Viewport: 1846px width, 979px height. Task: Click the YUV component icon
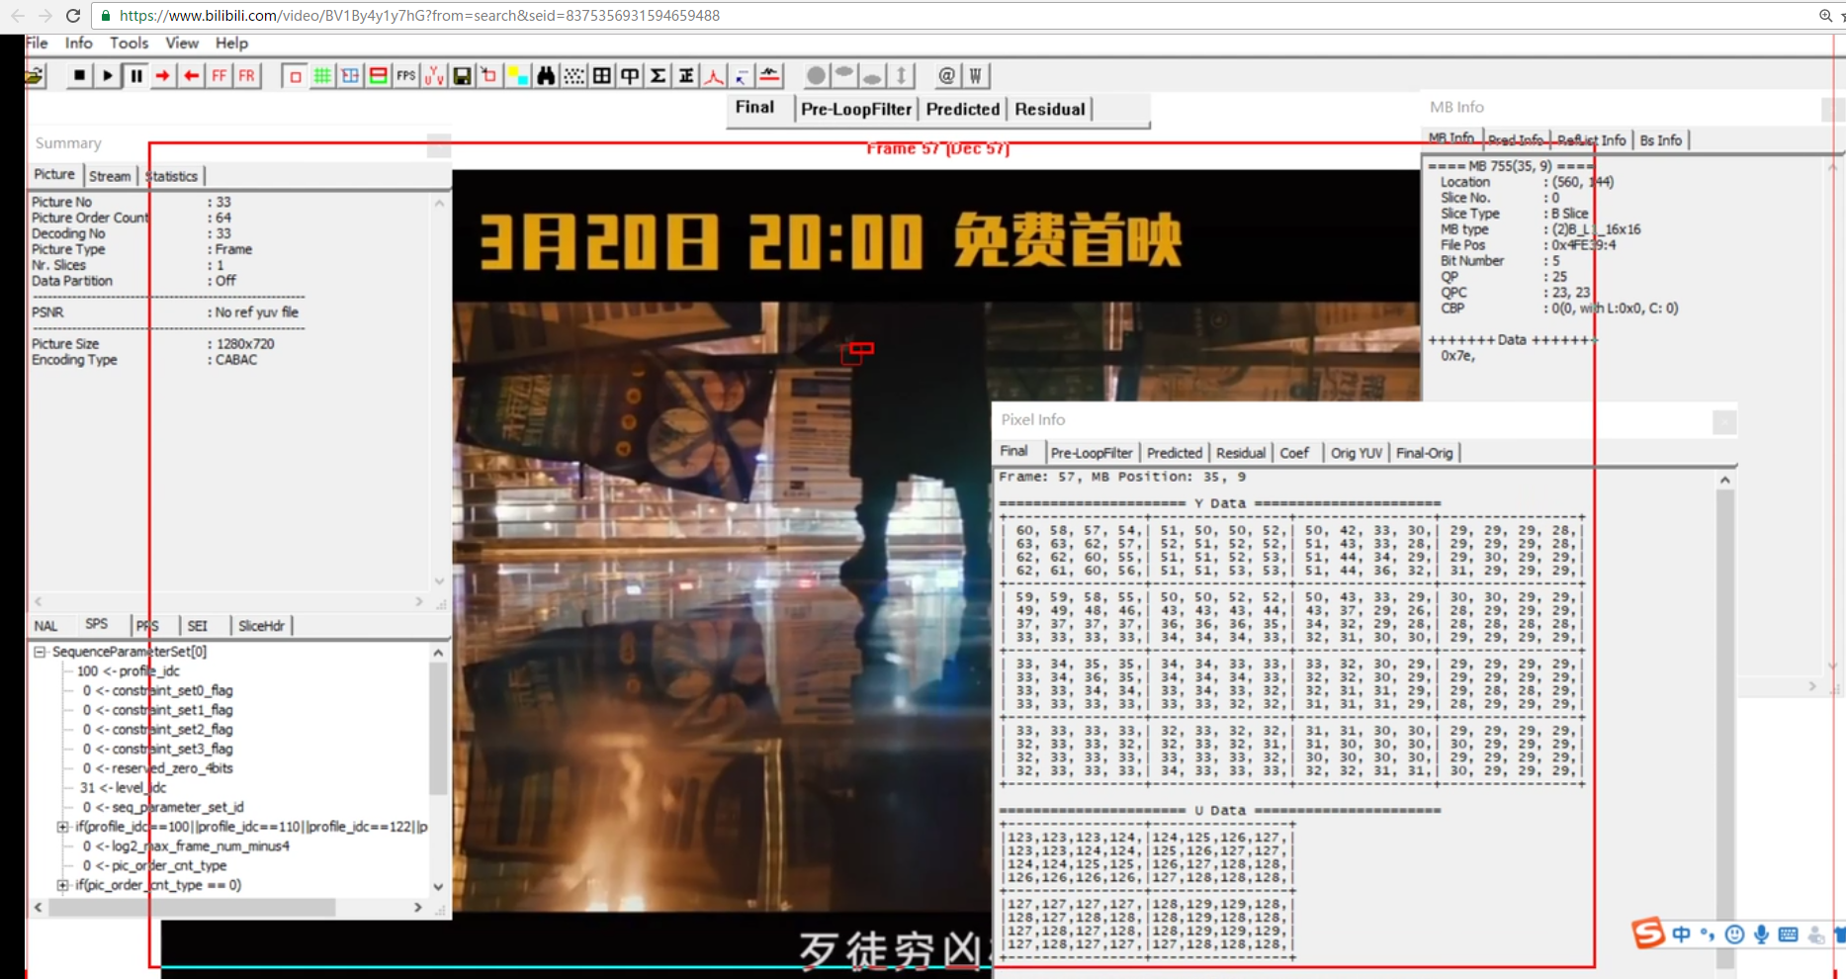tap(433, 76)
